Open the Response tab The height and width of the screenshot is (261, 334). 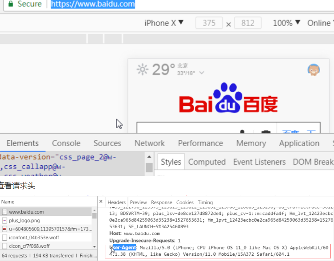(x=162, y=203)
